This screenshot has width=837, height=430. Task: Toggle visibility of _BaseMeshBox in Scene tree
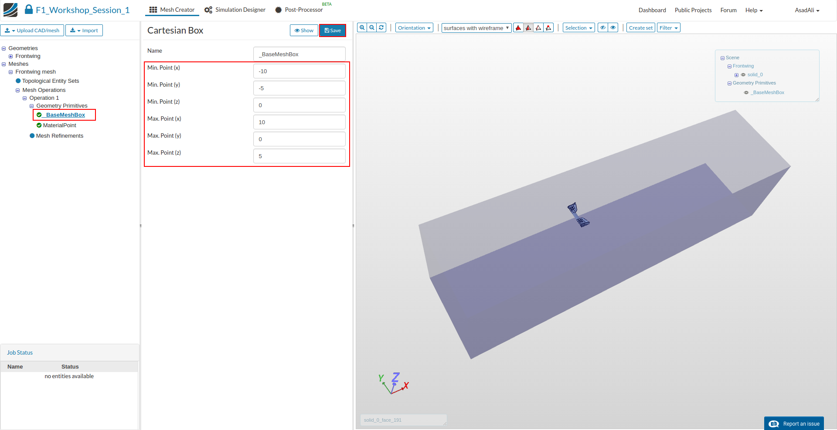tap(746, 93)
